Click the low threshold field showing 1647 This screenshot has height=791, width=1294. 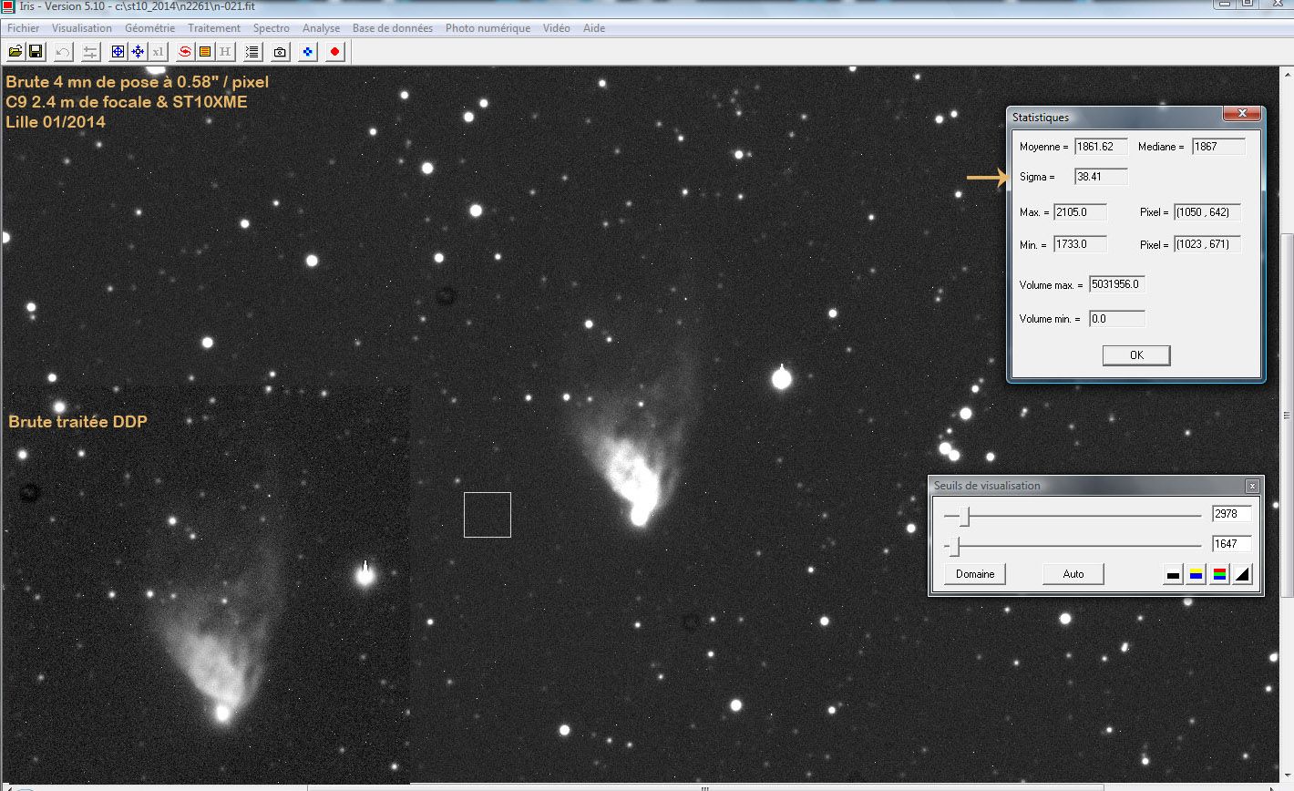[1231, 544]
